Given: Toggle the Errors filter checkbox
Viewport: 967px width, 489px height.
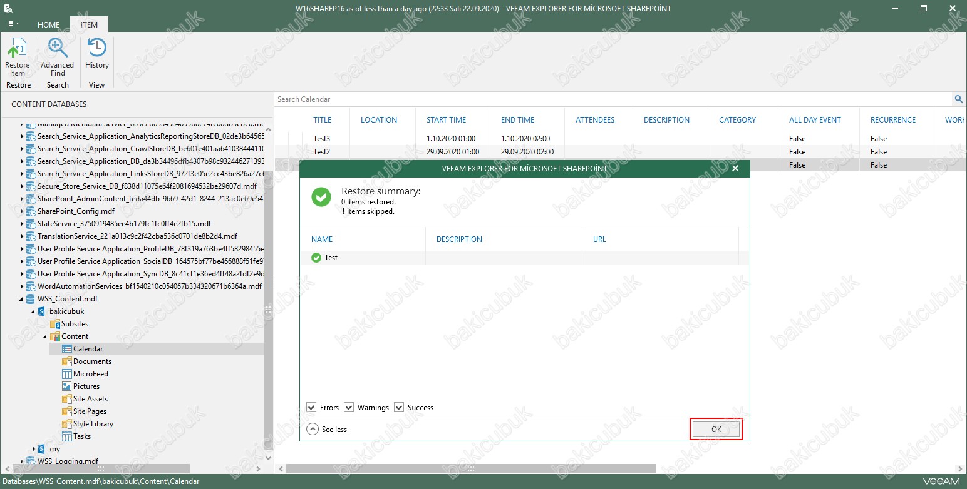Looking at the screenshot, I should tap(311, 408).
